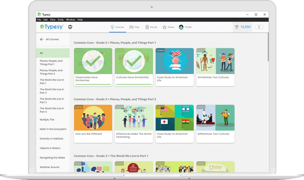Click progress bar under Classmates have Similarities

coord(93,84)
